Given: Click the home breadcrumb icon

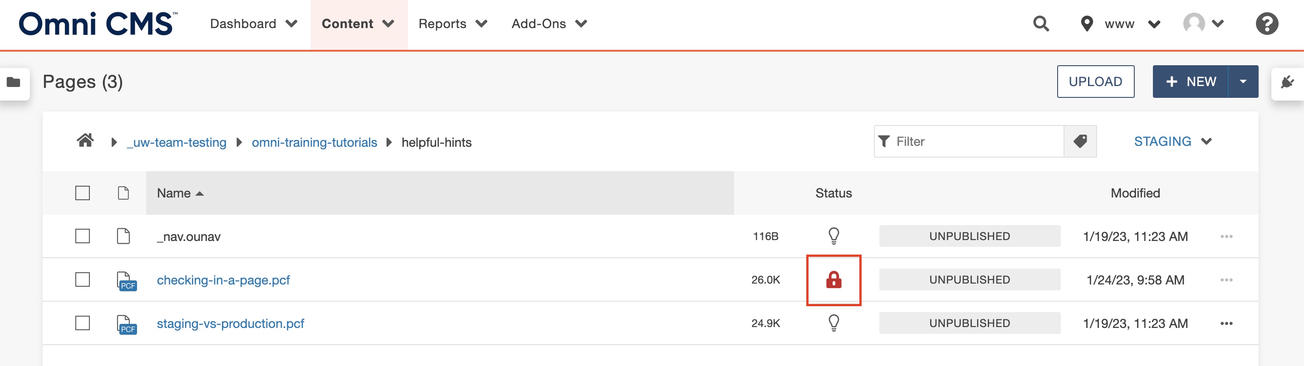Looking at the screenshot, I should 85,140.
